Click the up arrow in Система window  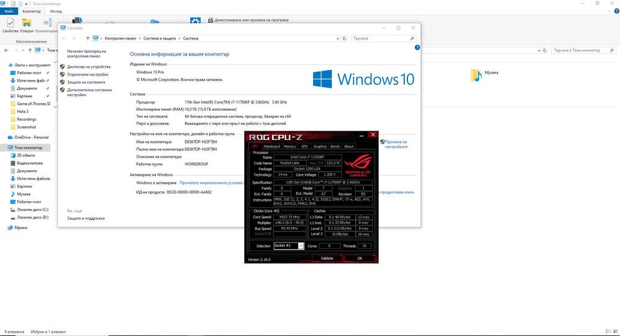tap(87, 38)
